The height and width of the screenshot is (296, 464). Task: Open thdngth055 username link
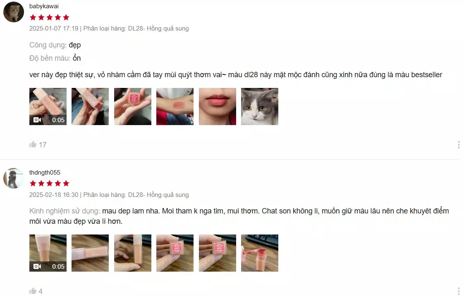45,173
